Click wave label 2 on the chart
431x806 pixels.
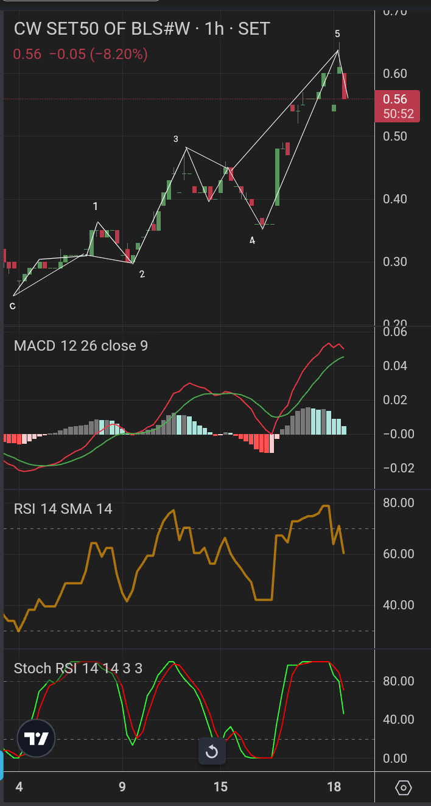pos(142,274)
